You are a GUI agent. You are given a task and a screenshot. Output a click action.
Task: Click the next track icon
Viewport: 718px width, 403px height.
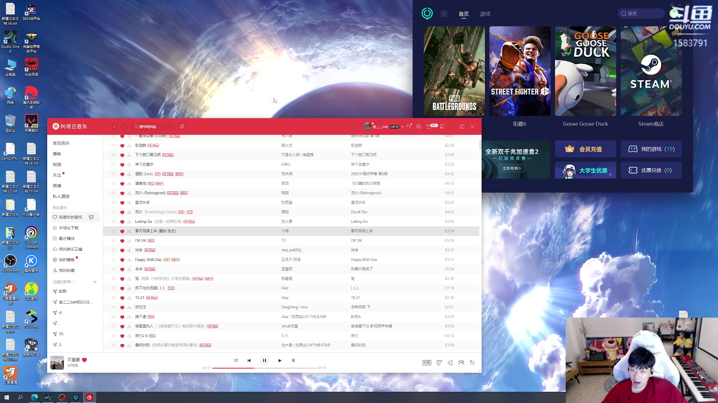tap(280, 360)
